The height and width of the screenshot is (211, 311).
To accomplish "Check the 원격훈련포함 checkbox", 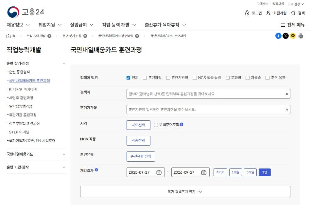I will click(156, 125).
